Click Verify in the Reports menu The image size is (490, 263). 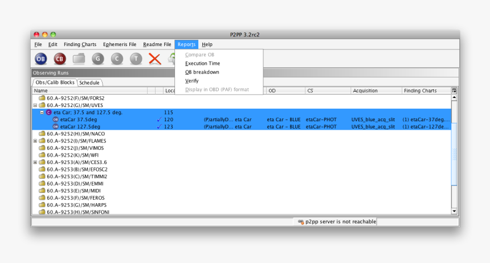pos(192,81)
